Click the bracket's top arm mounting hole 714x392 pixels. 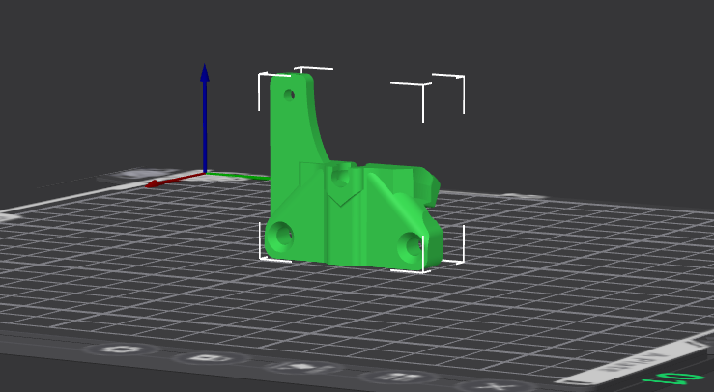pyautogui.click(x=289, y=96)
